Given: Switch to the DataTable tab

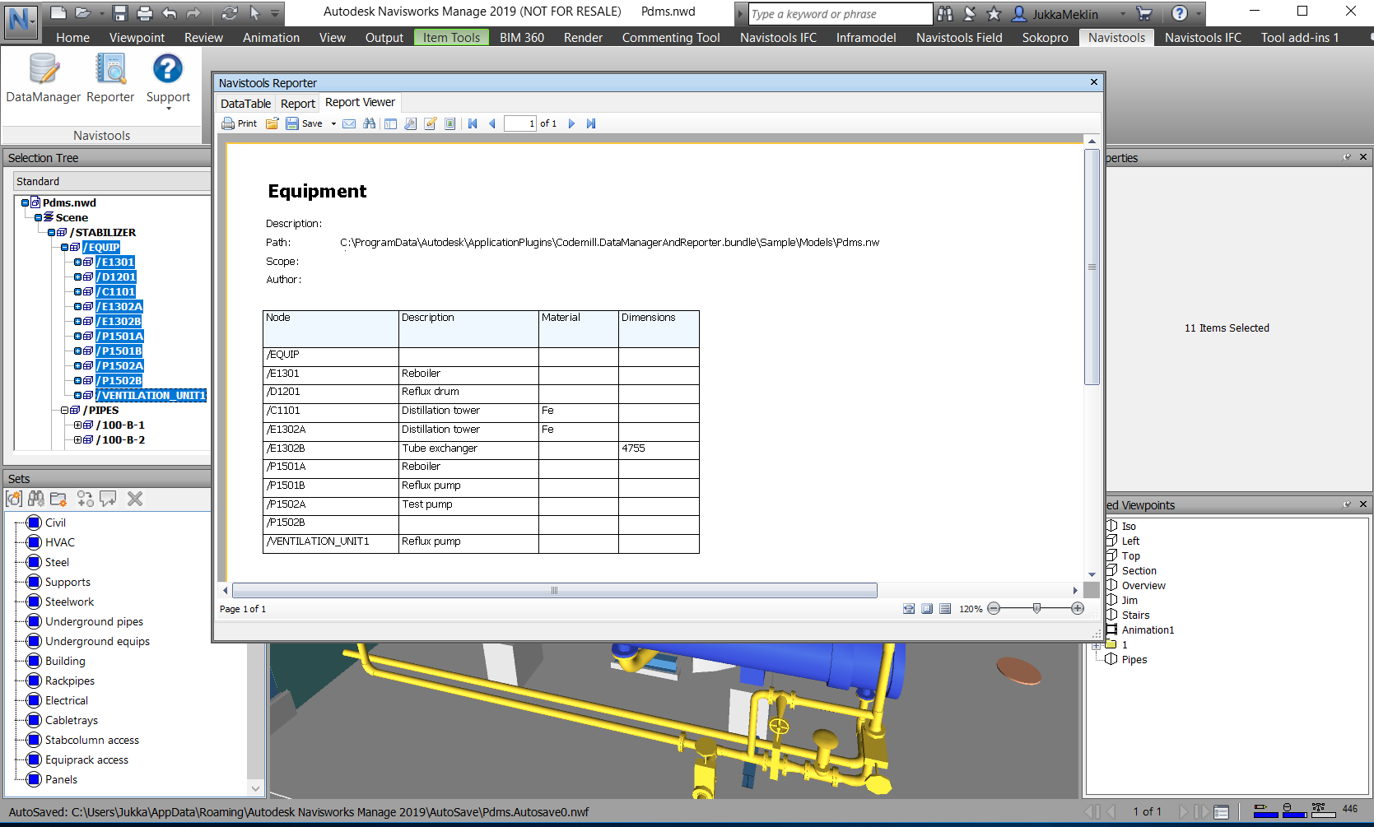Looking at the screenshot, I should (x=245, y=104).
